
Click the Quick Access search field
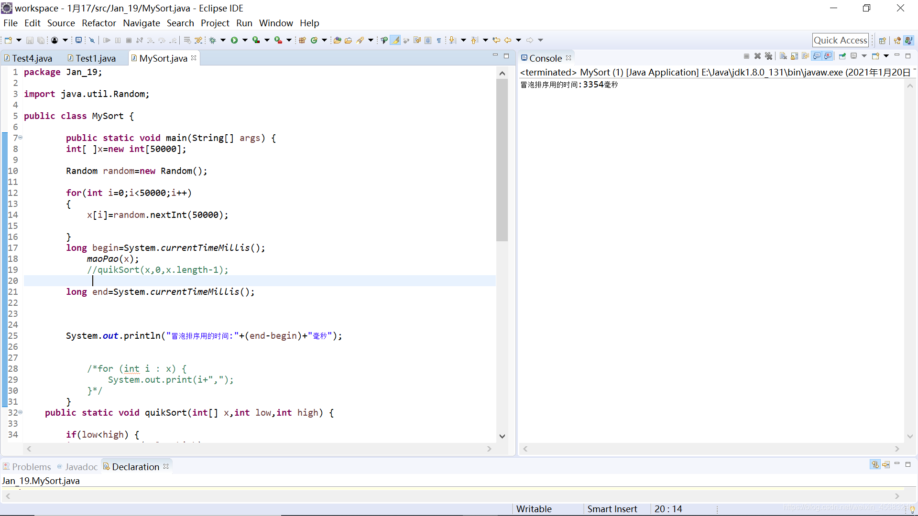[840, 40]
